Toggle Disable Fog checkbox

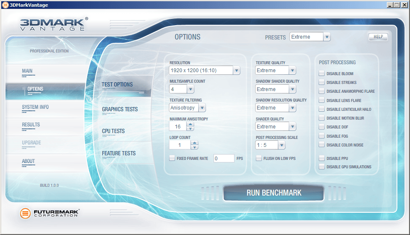(x=322, y=136)
